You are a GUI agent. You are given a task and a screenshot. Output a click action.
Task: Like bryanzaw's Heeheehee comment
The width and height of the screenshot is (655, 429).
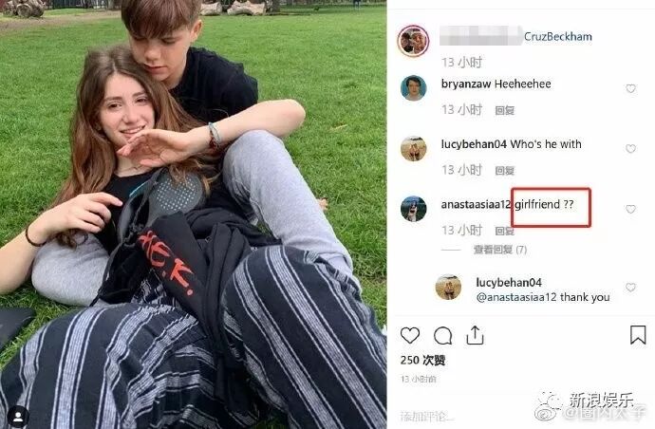click(630, 88)
